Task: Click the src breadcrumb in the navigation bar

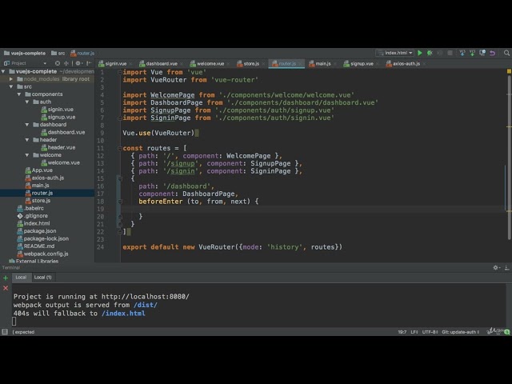Action: click(58, 53)
